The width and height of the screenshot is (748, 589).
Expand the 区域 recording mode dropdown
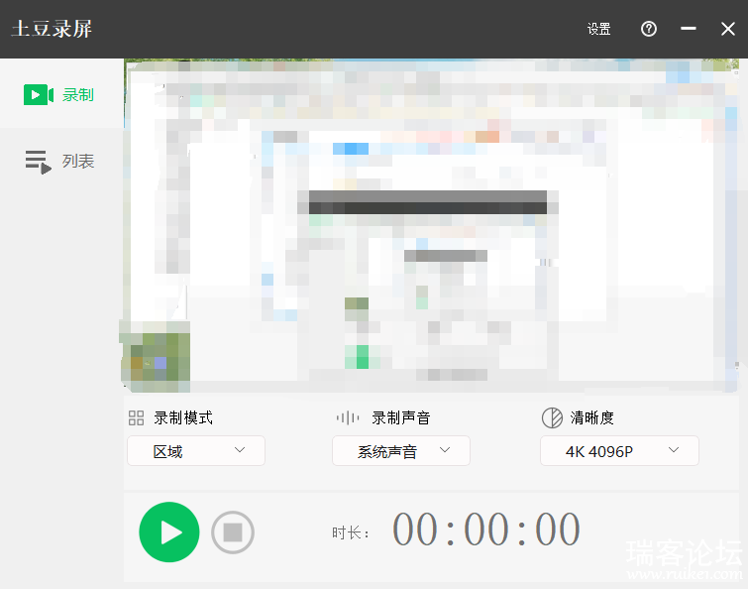click(x=196, y=450)
